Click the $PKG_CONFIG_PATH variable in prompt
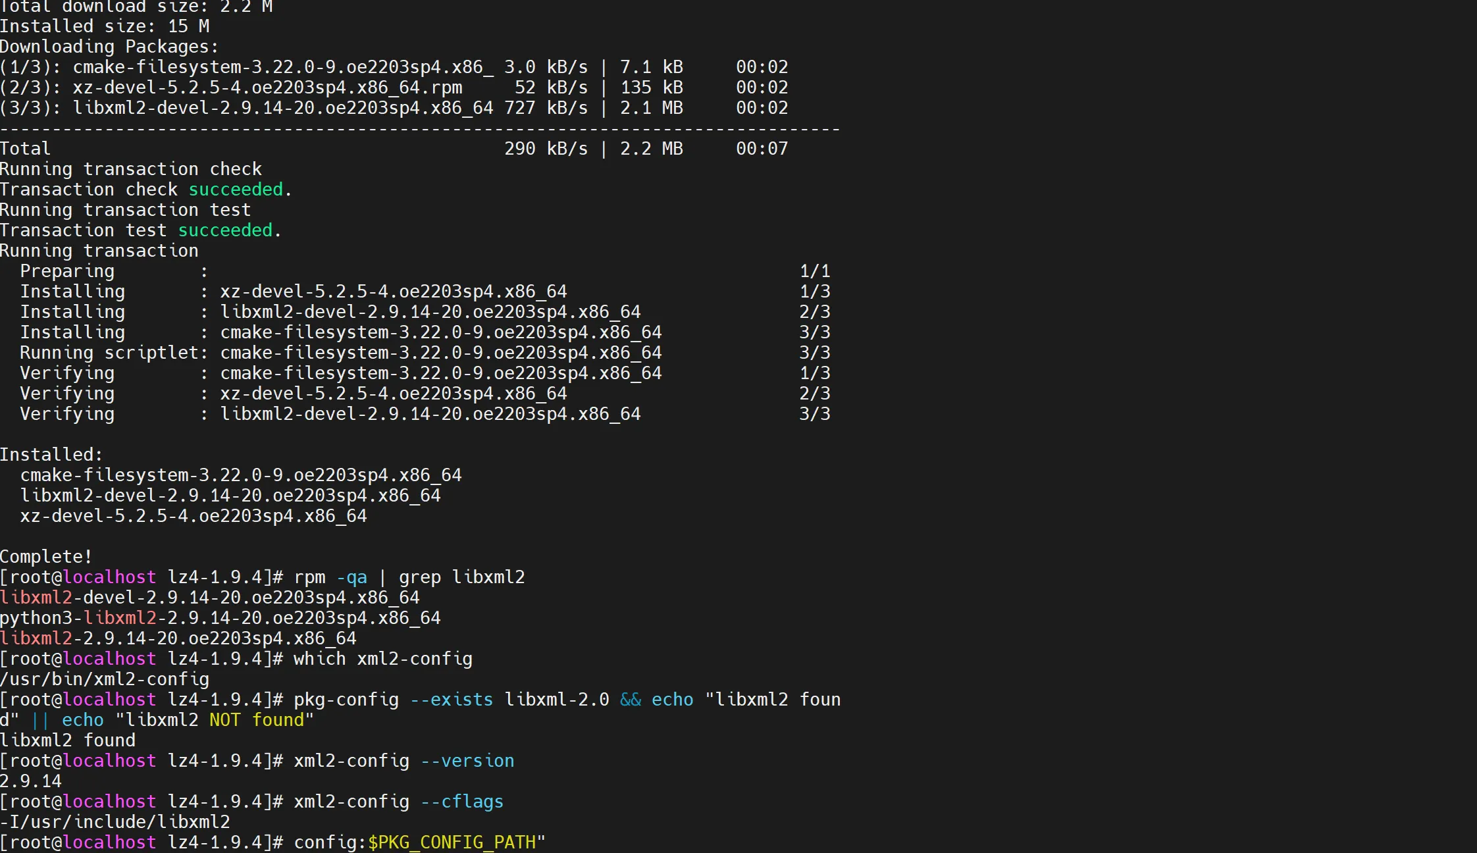 click(x=452, y=842)
